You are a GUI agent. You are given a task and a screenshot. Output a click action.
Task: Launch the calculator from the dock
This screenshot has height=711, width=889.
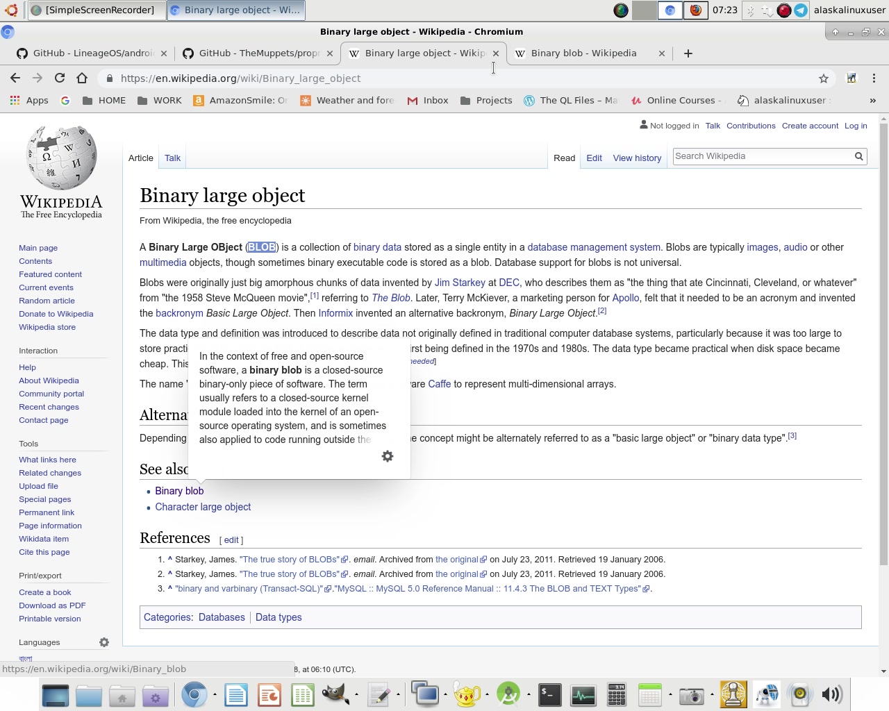(x=616, y=694)
